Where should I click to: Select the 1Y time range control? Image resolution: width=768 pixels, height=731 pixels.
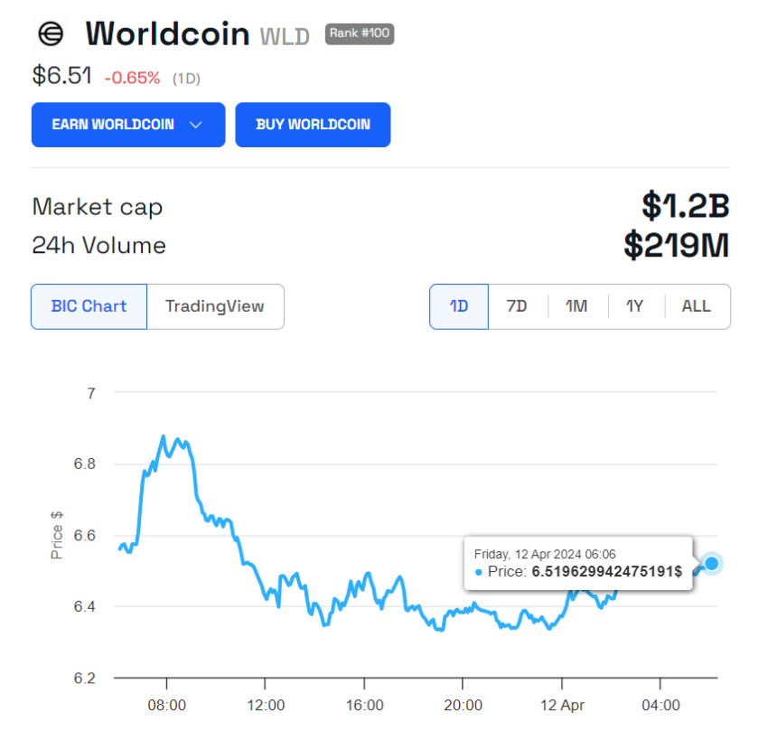[635, 306]
